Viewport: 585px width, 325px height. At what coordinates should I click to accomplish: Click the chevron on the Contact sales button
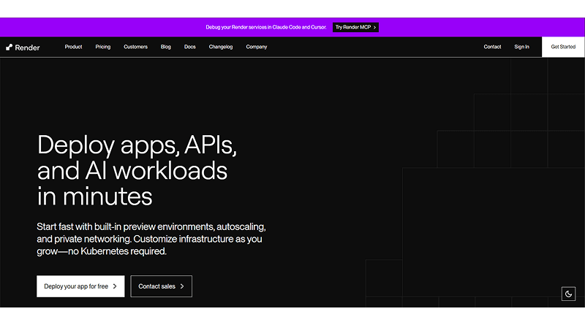click(x=182, y=286)
